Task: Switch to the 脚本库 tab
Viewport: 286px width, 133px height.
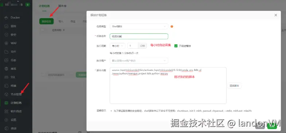Action: (x=62, y=6)
